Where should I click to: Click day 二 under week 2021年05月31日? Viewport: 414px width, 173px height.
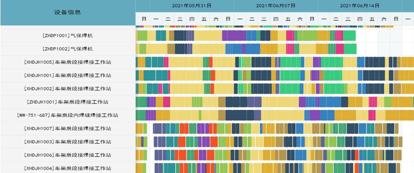[168, 19]
